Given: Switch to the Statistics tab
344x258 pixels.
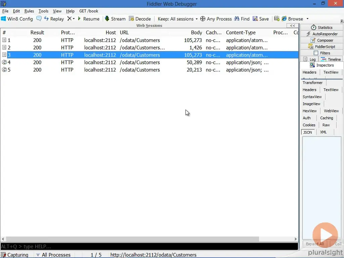Looking at the screenshot, I should 321,28.
